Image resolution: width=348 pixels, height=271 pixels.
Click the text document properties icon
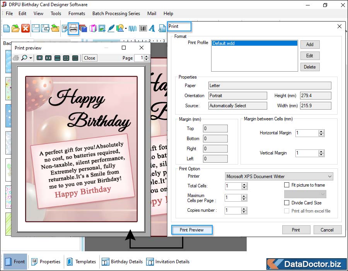[x=65, y=28]
